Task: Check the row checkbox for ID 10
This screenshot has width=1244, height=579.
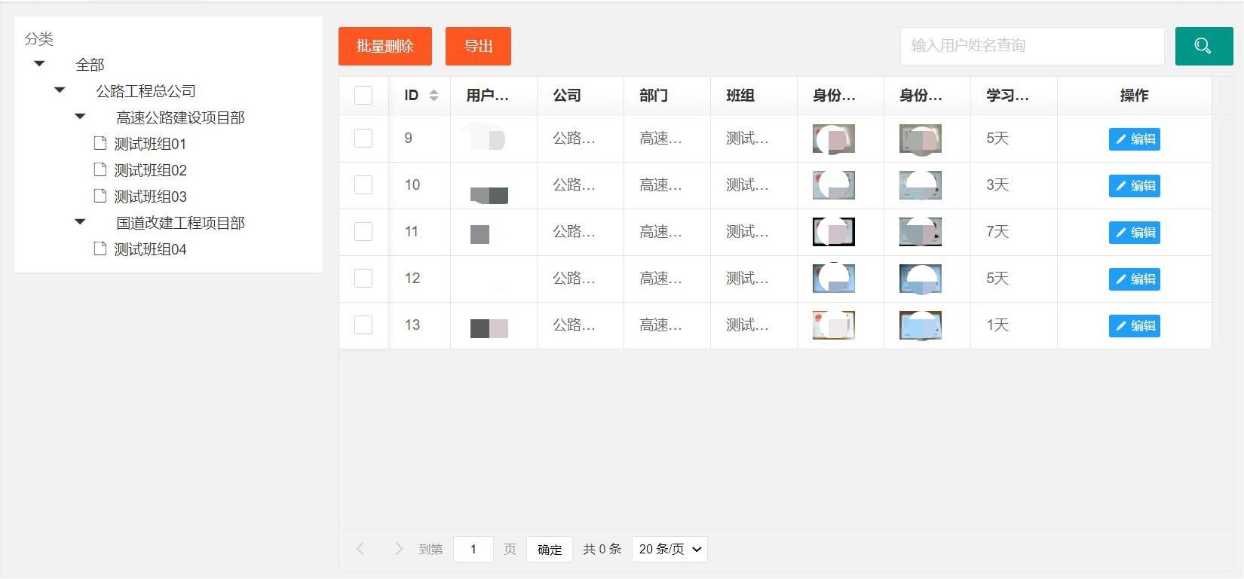Action: 363,185
